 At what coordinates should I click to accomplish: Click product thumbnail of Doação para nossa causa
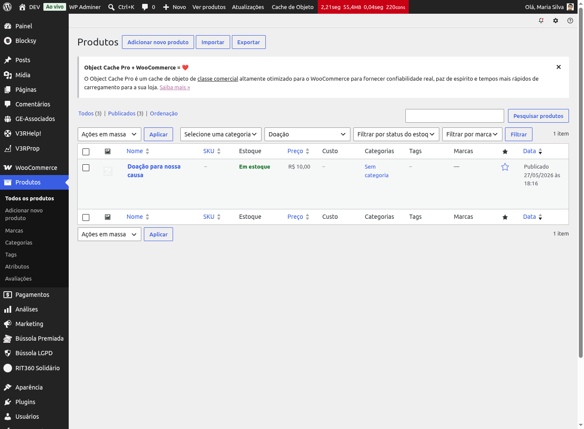108,171
